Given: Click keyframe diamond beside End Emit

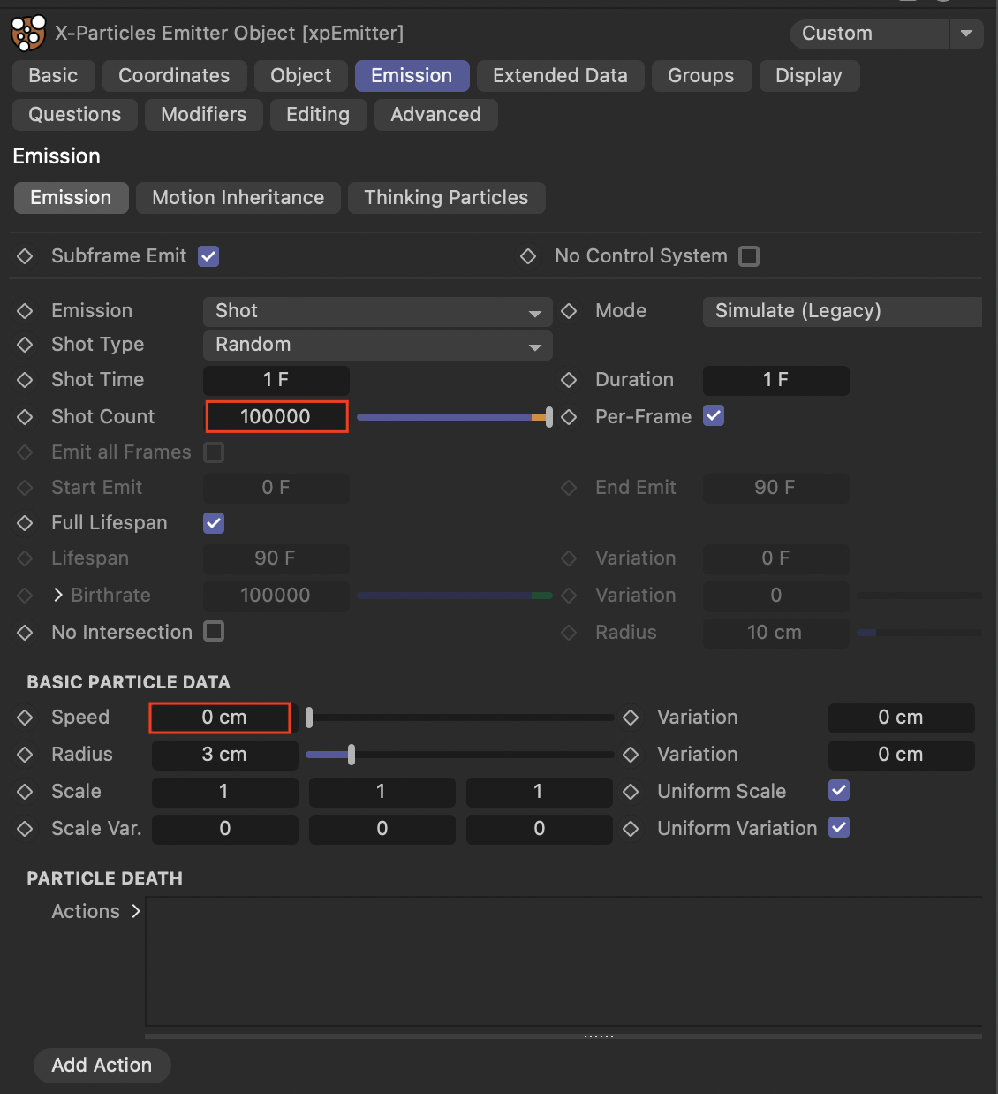Looking at the screenshot, I should (569, 488).
